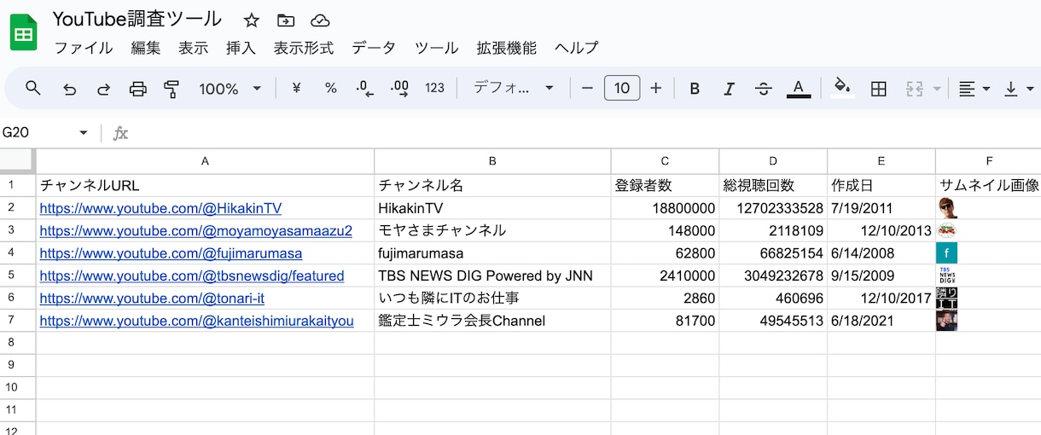Open the データ menu
1041x435 pixels.
tap(374, 48)
